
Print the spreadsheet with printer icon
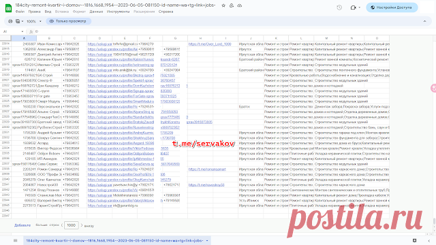10,21
